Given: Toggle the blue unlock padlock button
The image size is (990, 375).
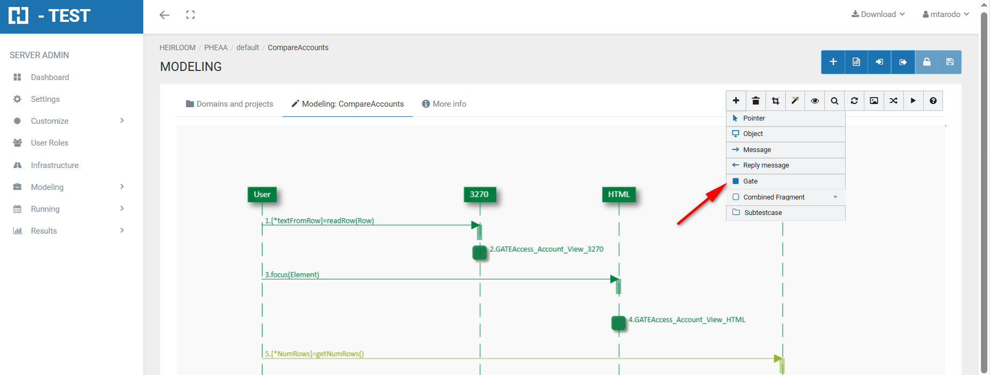Looking at the screenshot, I should click(x=926, y=62).
